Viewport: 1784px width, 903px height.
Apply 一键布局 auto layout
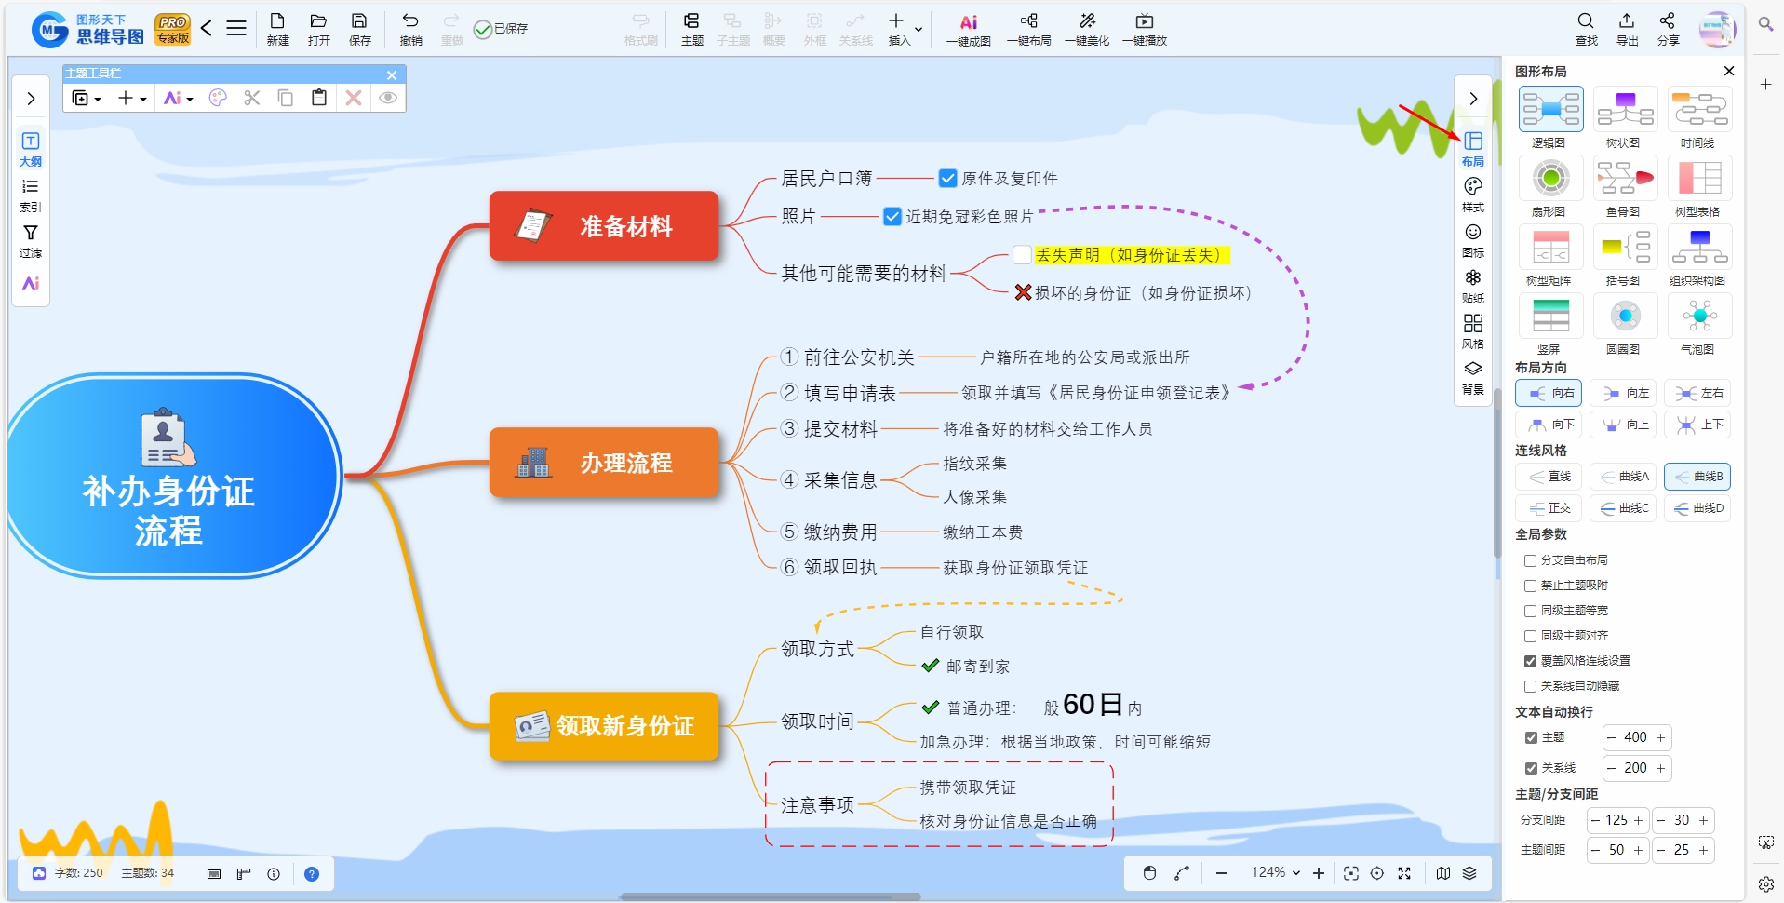point(1028,29)
